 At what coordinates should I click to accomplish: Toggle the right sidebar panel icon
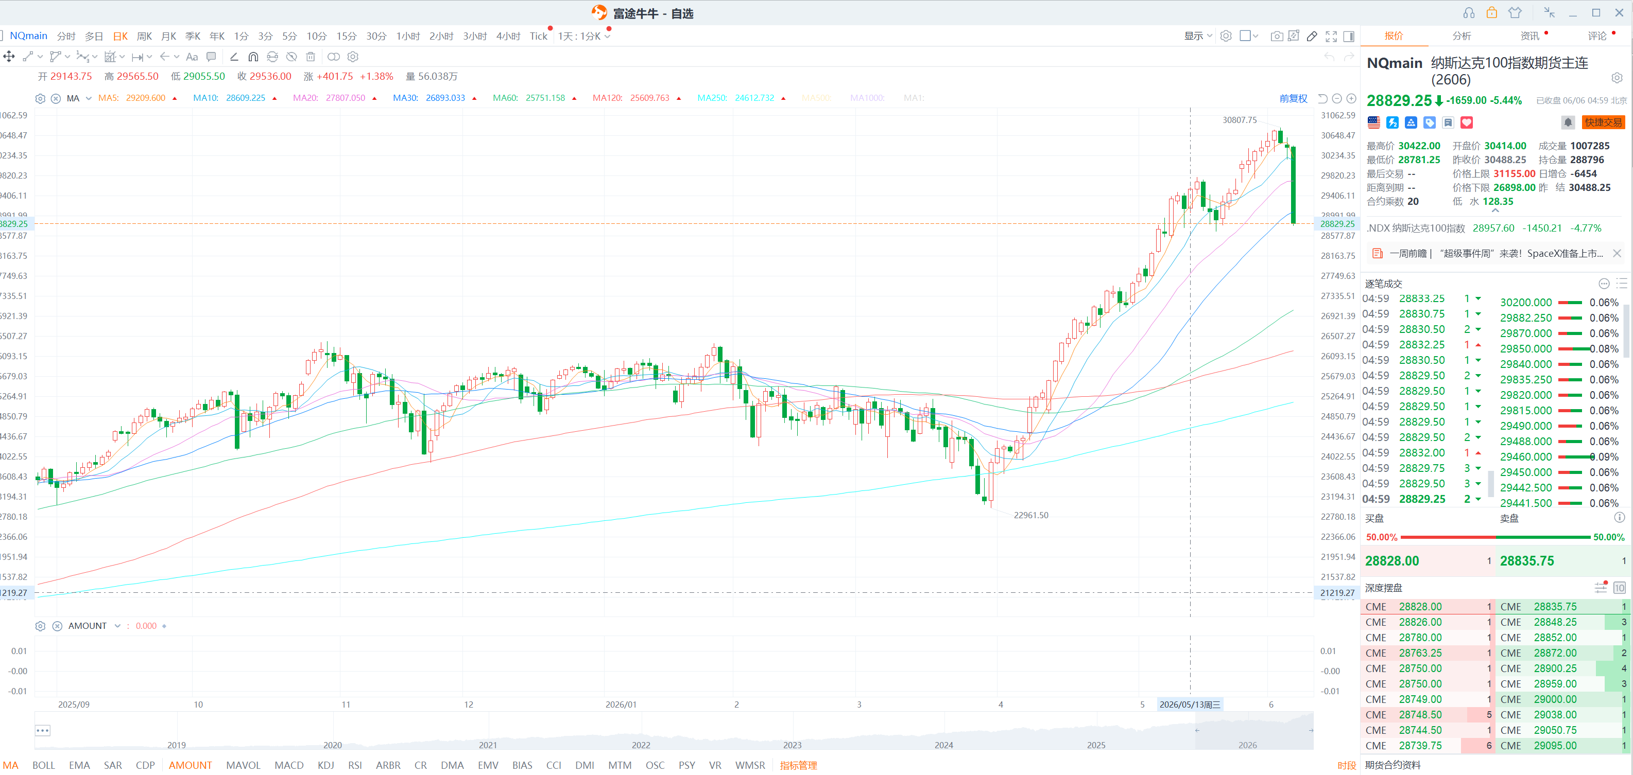pos(1349,36)
